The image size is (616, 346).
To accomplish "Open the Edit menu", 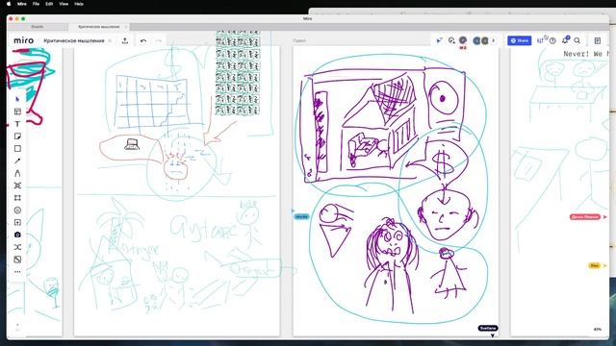I will (49, 4).
